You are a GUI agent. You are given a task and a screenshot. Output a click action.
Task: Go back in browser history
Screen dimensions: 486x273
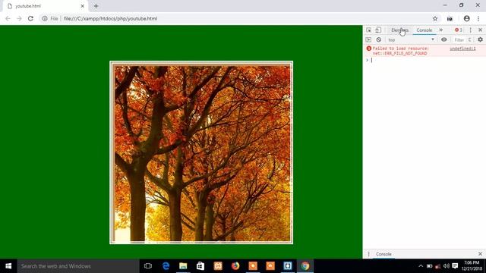coord(8,18)
